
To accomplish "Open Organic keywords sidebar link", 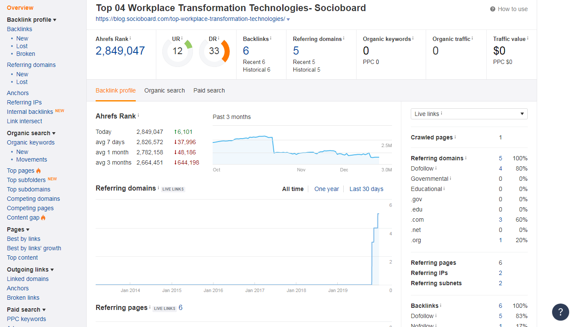I will (x=31, y=142).
